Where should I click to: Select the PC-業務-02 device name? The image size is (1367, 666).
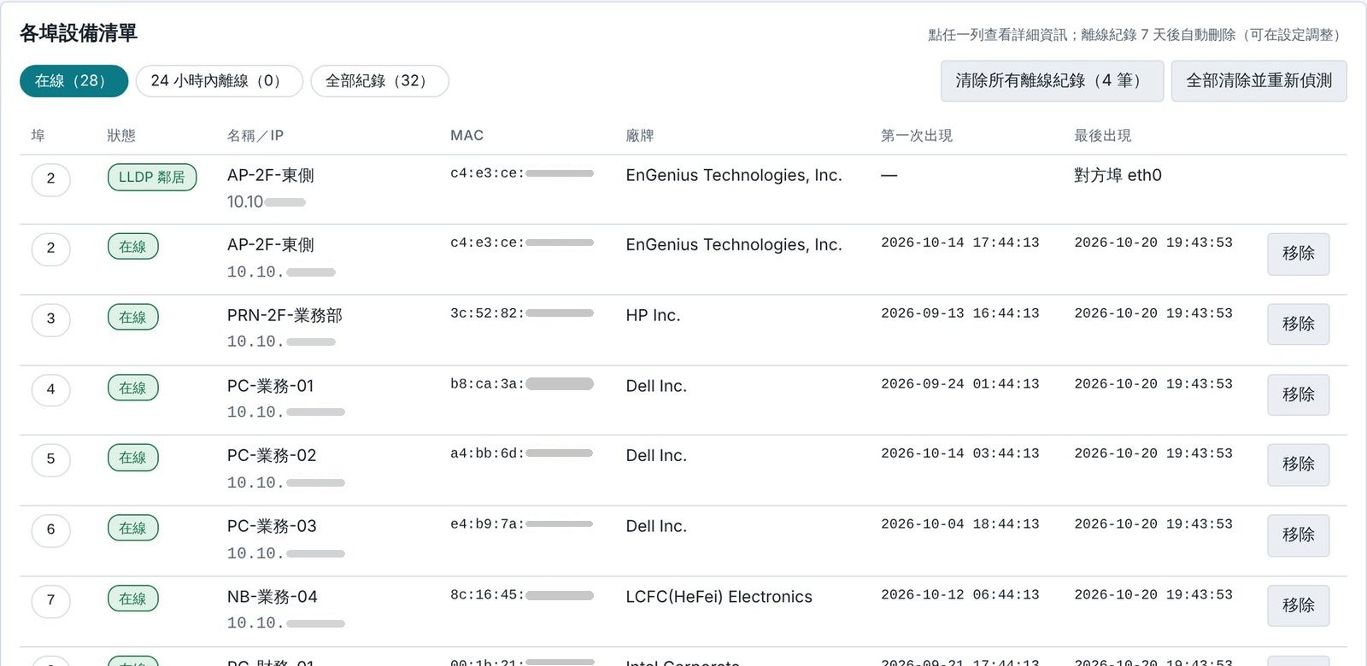click(272, 456)
